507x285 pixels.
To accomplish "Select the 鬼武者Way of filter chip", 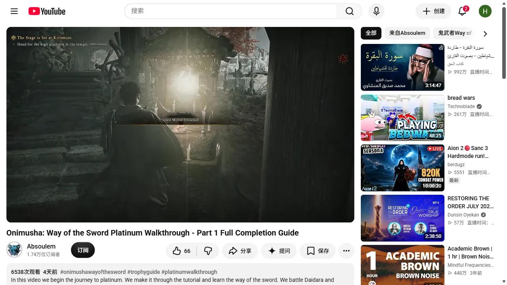I will tap(455, 33).
